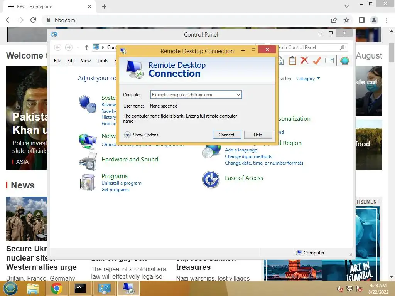Open the Chrome profile avatar
The image size is (395, 296).
pyautogui.click(x=374, y=20)
